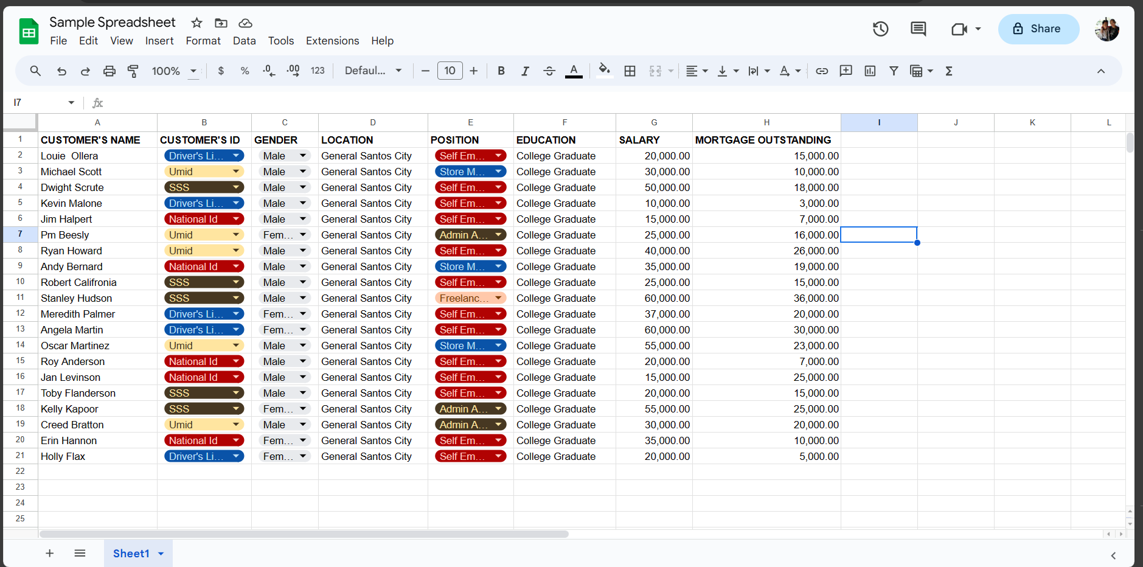Open the Format menu
Screen dimensions: 1143x567
point(203,41)
